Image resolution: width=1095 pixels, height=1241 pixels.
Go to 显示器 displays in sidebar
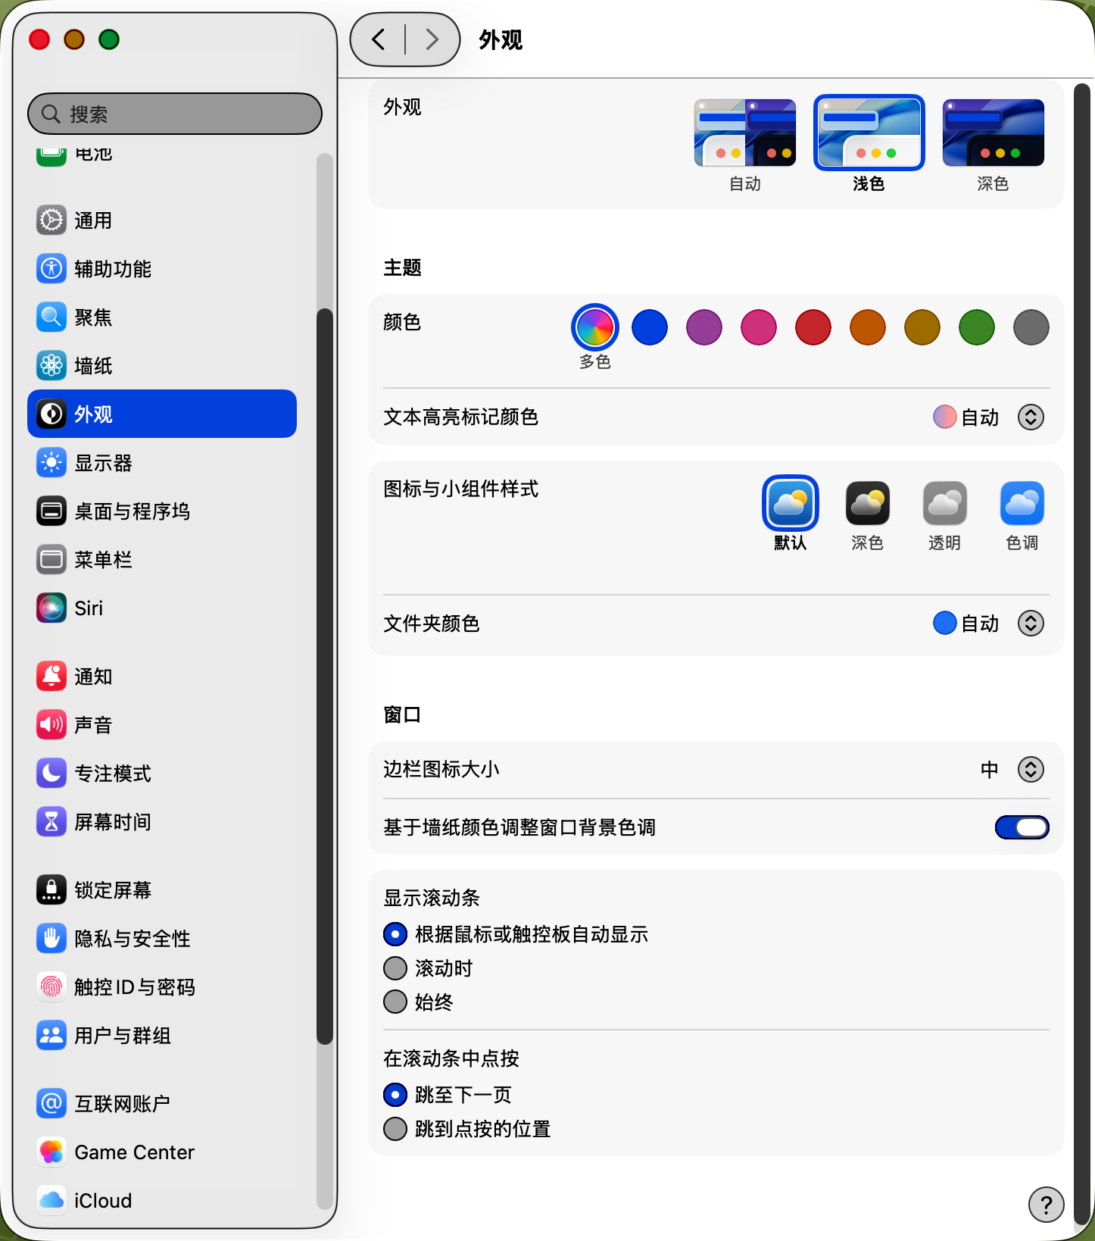pyautogui.click(x=103, y=463)
